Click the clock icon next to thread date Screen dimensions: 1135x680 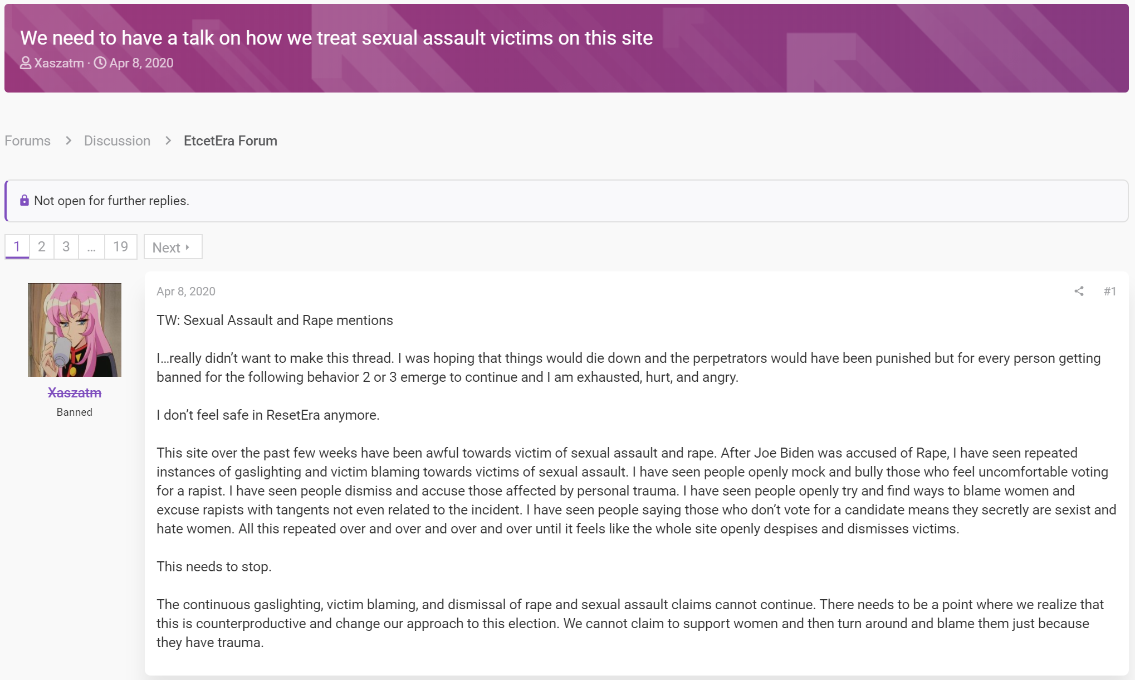coord(100,63)
